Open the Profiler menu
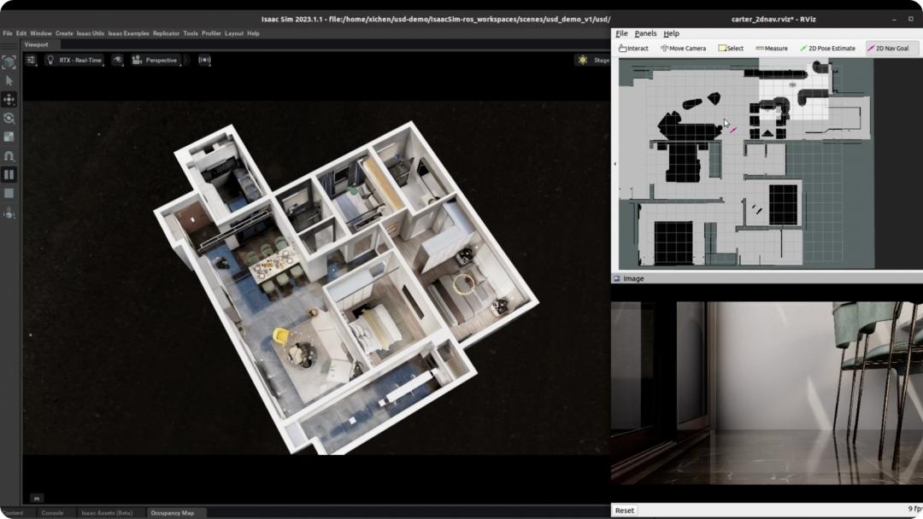 point(211,33)
